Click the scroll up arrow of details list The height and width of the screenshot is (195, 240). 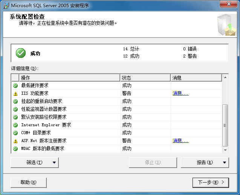[225, 77]
